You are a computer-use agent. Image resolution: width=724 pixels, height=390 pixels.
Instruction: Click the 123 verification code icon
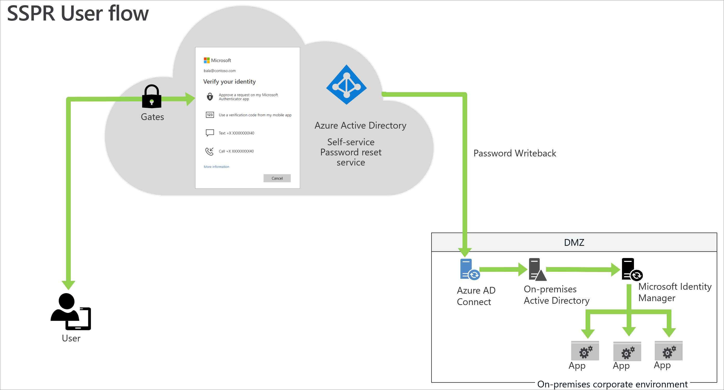click(210, 115)
